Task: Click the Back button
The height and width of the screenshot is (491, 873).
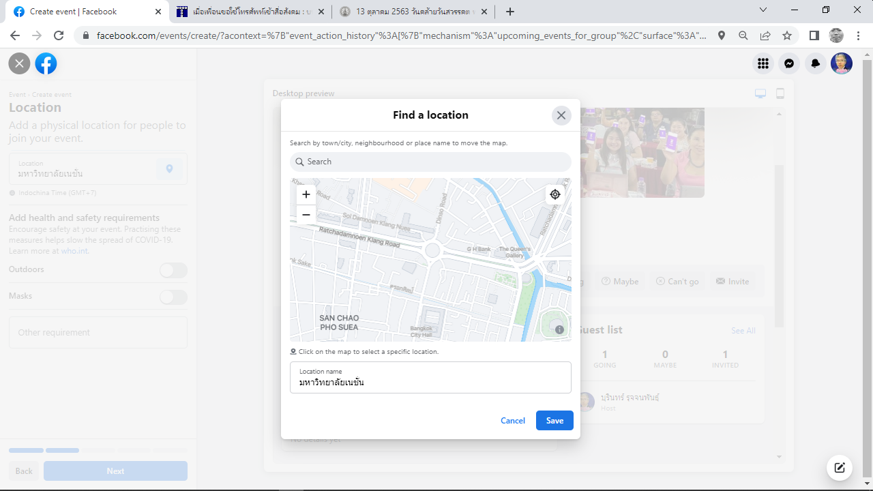Action: (x=24, y=471)
